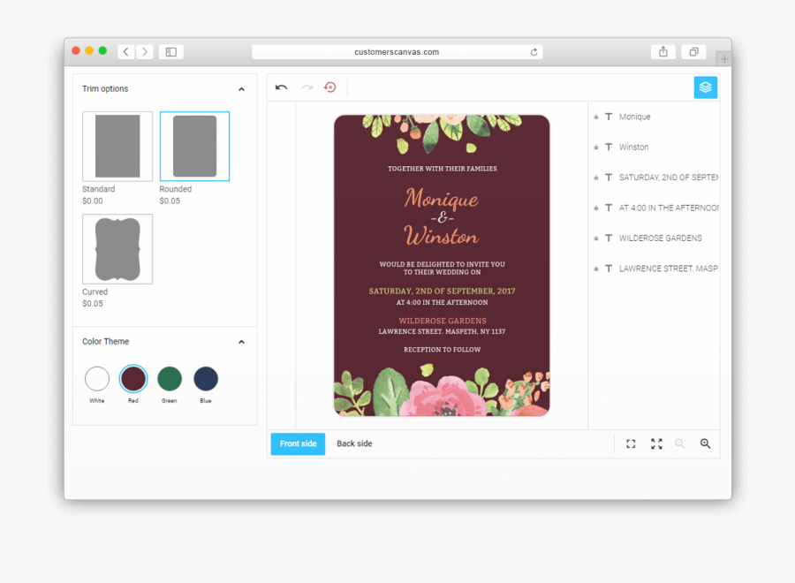The image size is (795, 583).
Task: Click the fullscreen expand icon
Action: coord(655,443)
